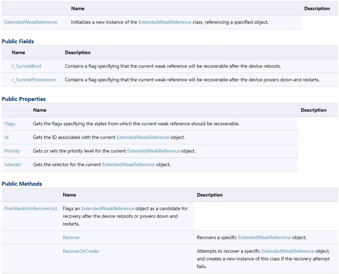Click ExtendedWeakReference link in Recover description
This screenshot has height=274, width=339.
point(264,237)
